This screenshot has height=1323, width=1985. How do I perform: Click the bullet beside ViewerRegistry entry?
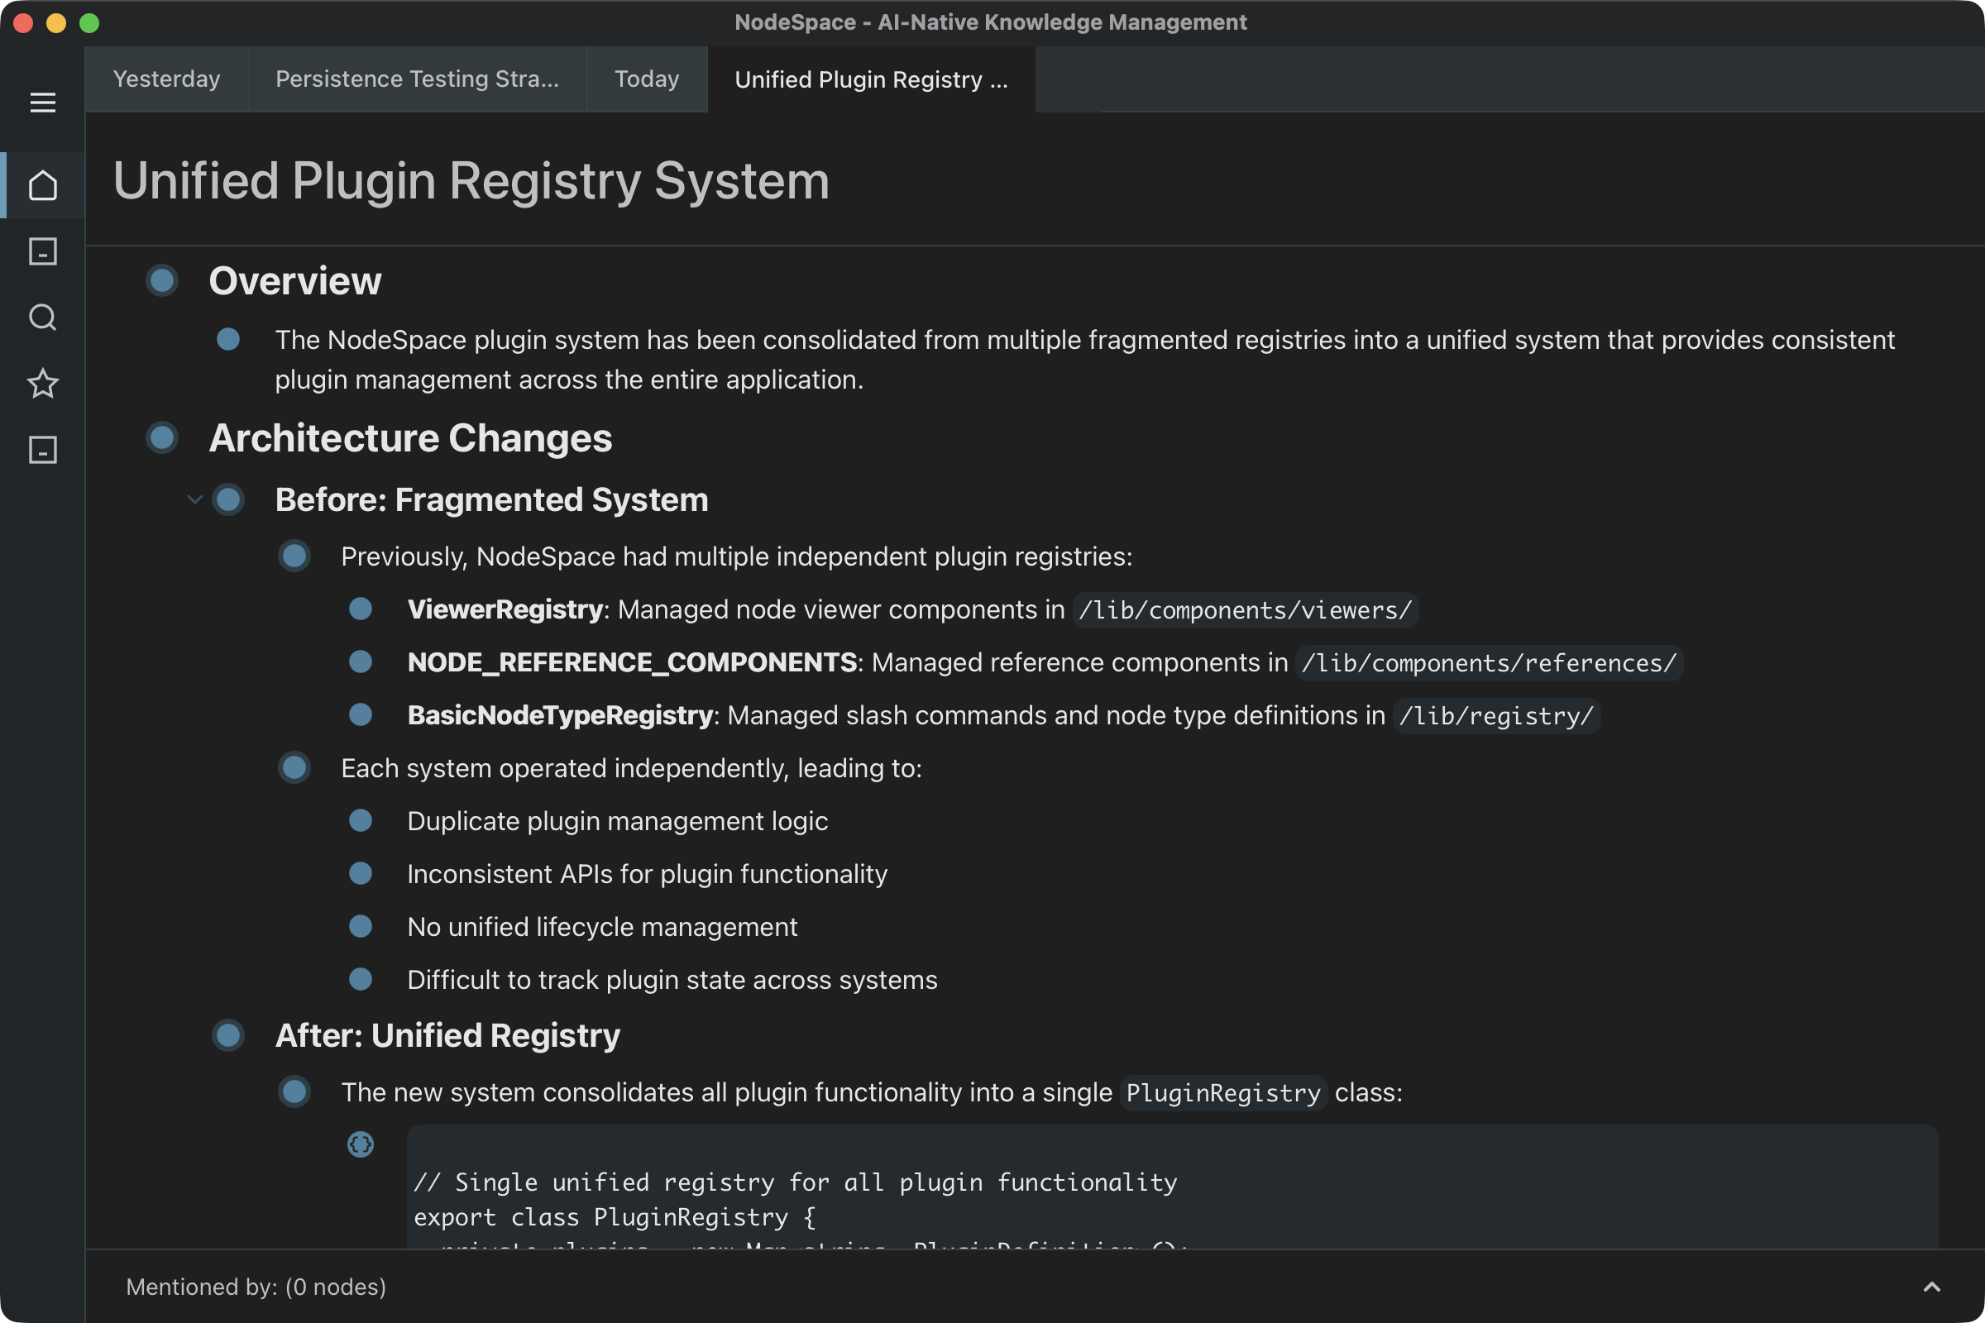(x=361, y=609)
